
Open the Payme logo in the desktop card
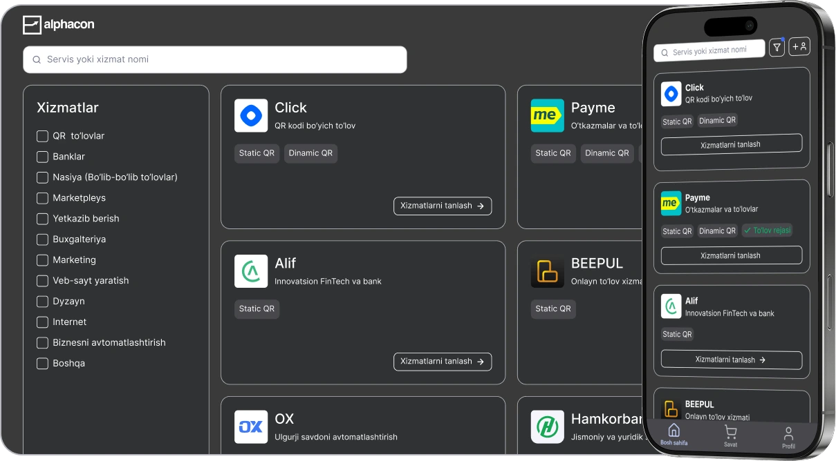click(x=548, y=115)
